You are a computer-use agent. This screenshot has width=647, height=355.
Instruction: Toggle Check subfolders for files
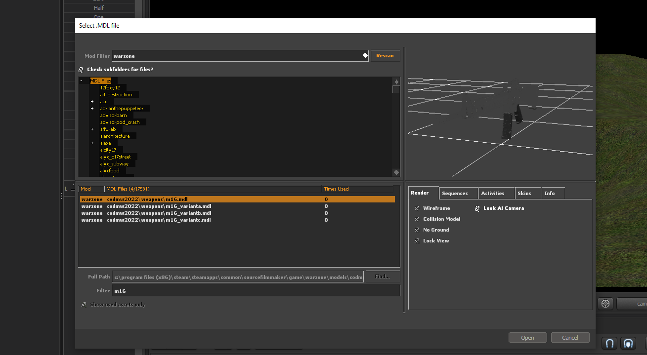(82, 70)
